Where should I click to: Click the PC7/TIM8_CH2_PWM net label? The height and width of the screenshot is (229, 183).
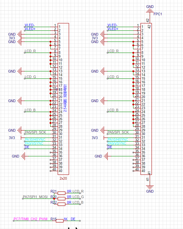coord(30,219)
